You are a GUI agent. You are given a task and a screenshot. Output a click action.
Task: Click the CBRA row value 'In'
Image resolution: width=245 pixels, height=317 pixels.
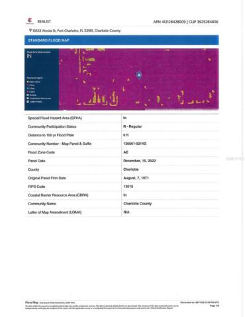[x=125, y=195]
